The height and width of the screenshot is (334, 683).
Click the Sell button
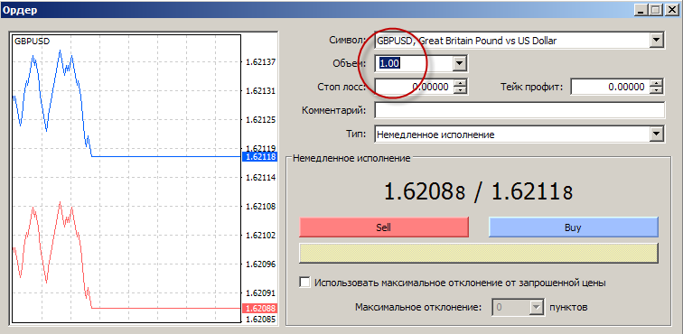384,227
